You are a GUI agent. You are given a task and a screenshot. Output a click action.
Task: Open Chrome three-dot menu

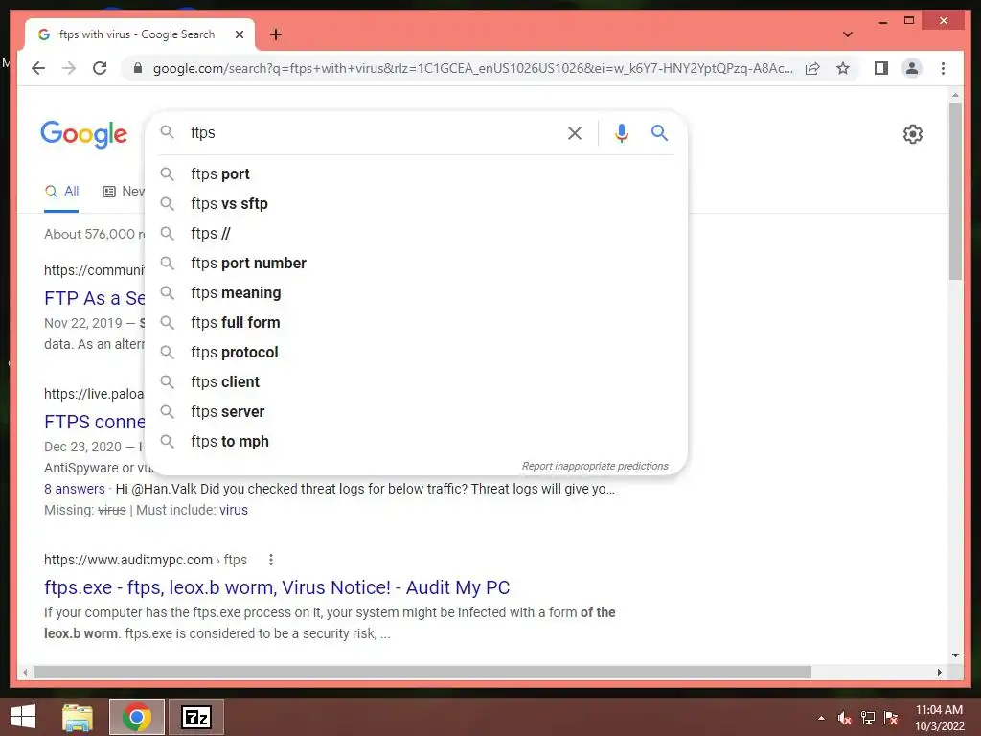click(943, 68)
